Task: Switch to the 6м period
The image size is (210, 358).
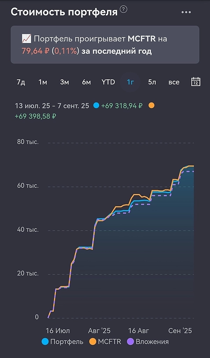Action: pyautogui.click(x=86, y=82)
